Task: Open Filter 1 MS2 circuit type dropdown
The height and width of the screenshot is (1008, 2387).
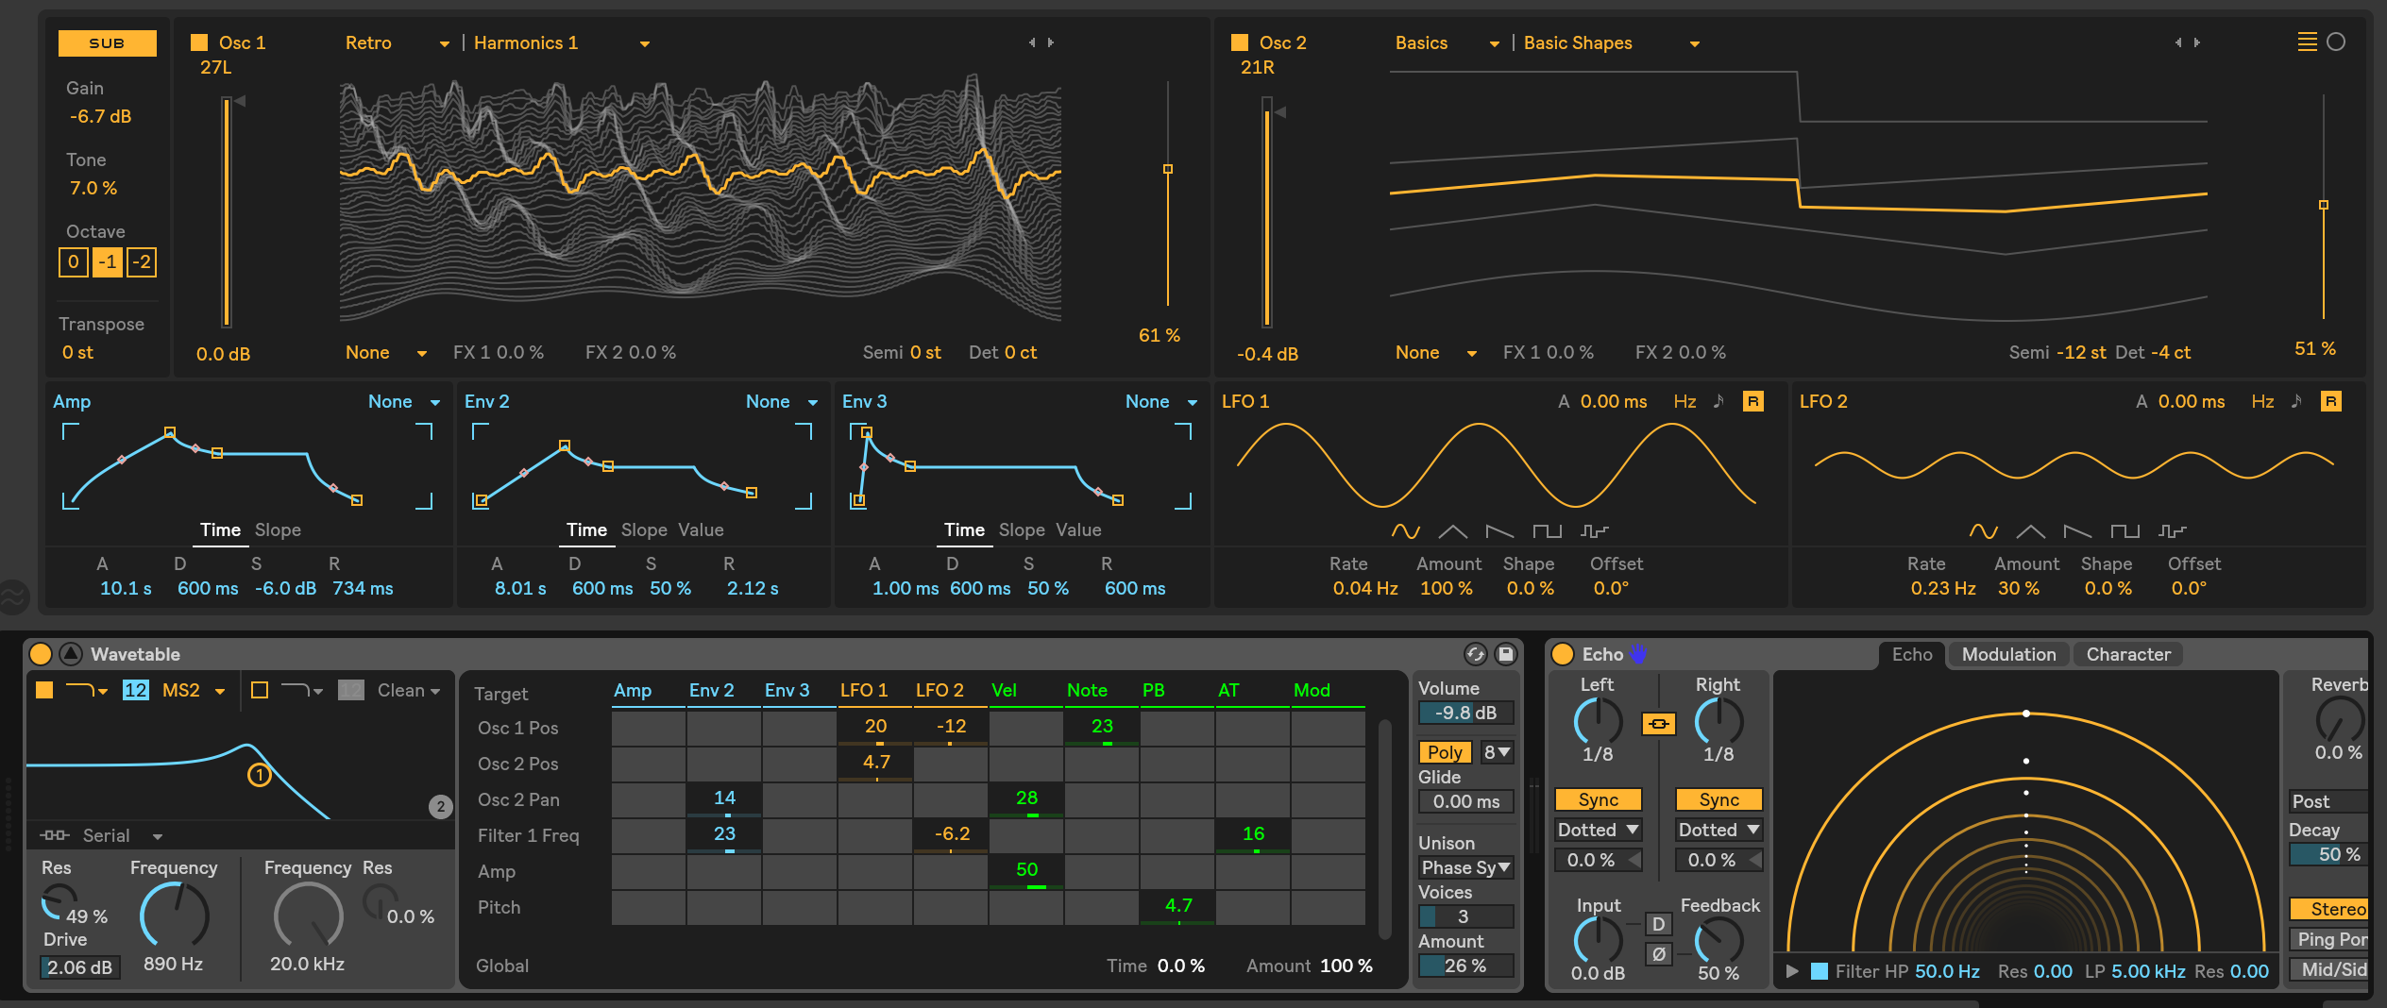Action: coord(194,690)
